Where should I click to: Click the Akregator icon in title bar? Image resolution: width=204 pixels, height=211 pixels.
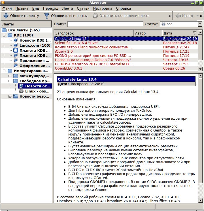pos(3,3)
